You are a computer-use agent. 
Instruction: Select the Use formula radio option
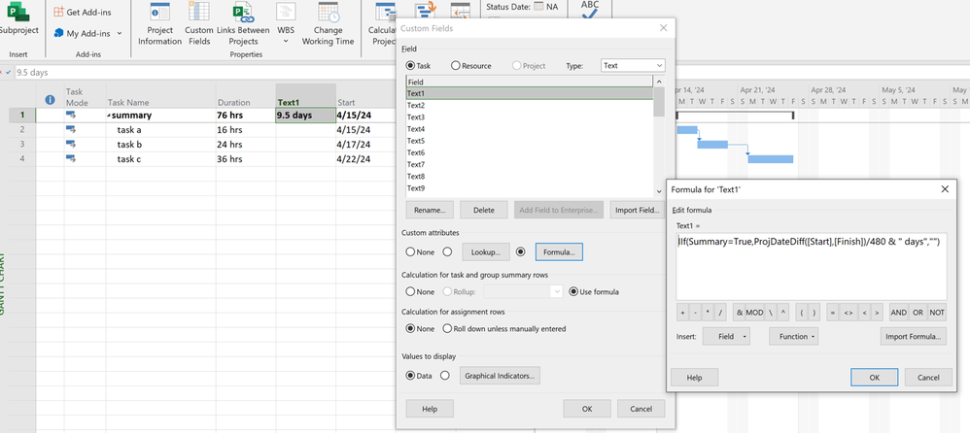(573, 291)
